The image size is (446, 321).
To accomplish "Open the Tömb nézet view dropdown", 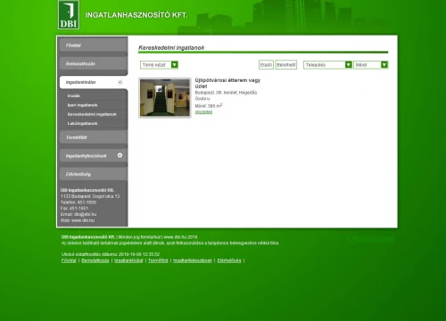I will tap(159, 65).
